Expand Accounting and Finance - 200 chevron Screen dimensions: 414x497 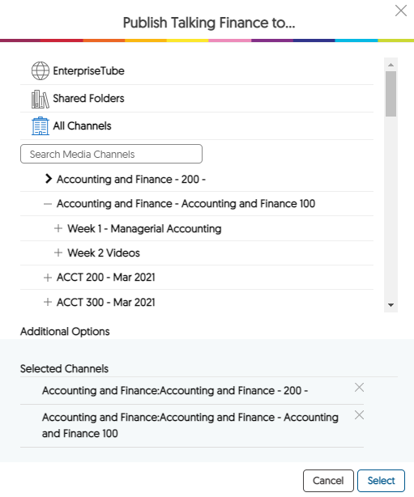click(x=49, y=179)
